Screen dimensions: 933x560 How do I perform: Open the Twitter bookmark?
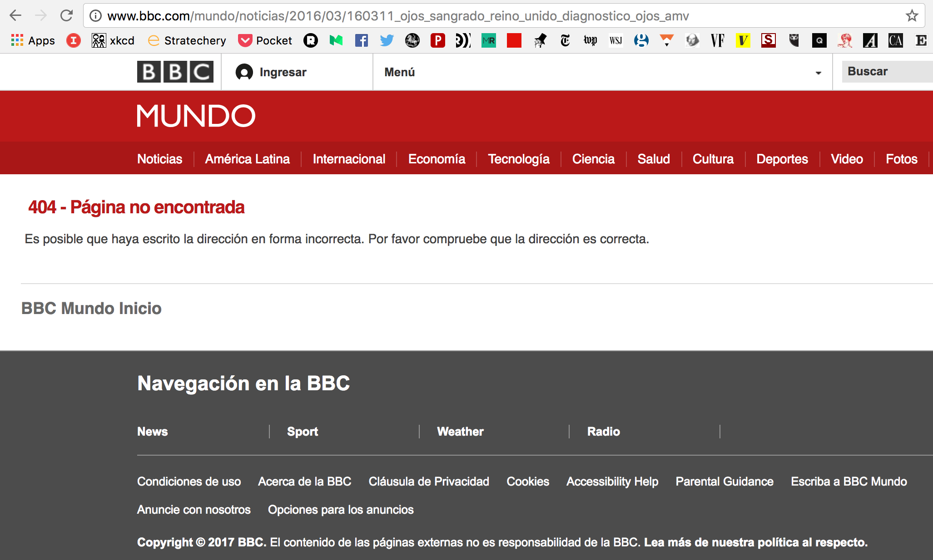387,41
